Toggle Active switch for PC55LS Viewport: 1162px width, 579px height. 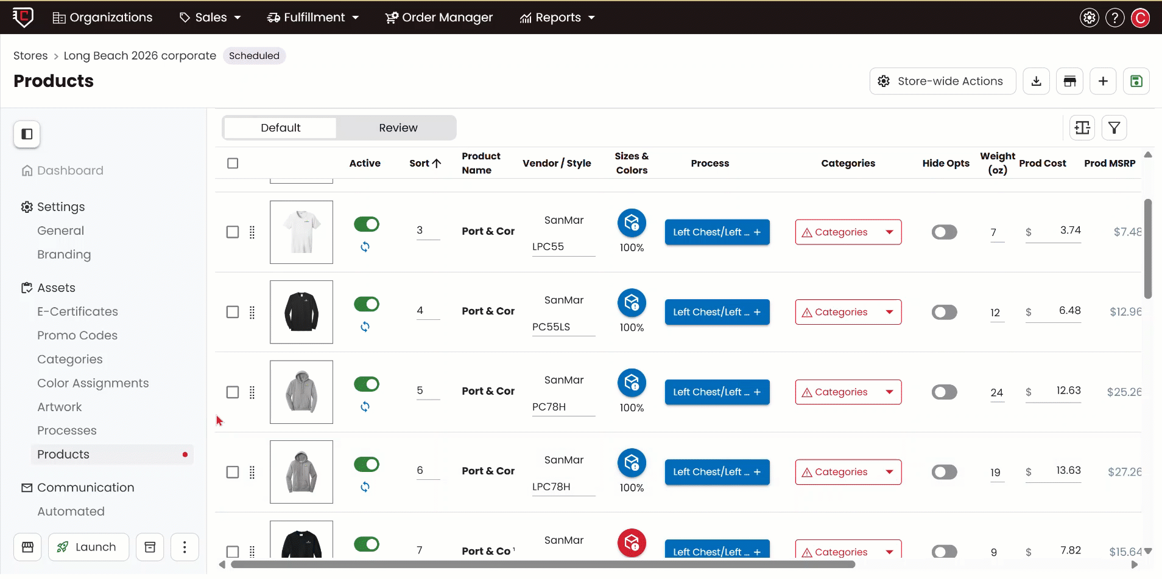point(367,304)
